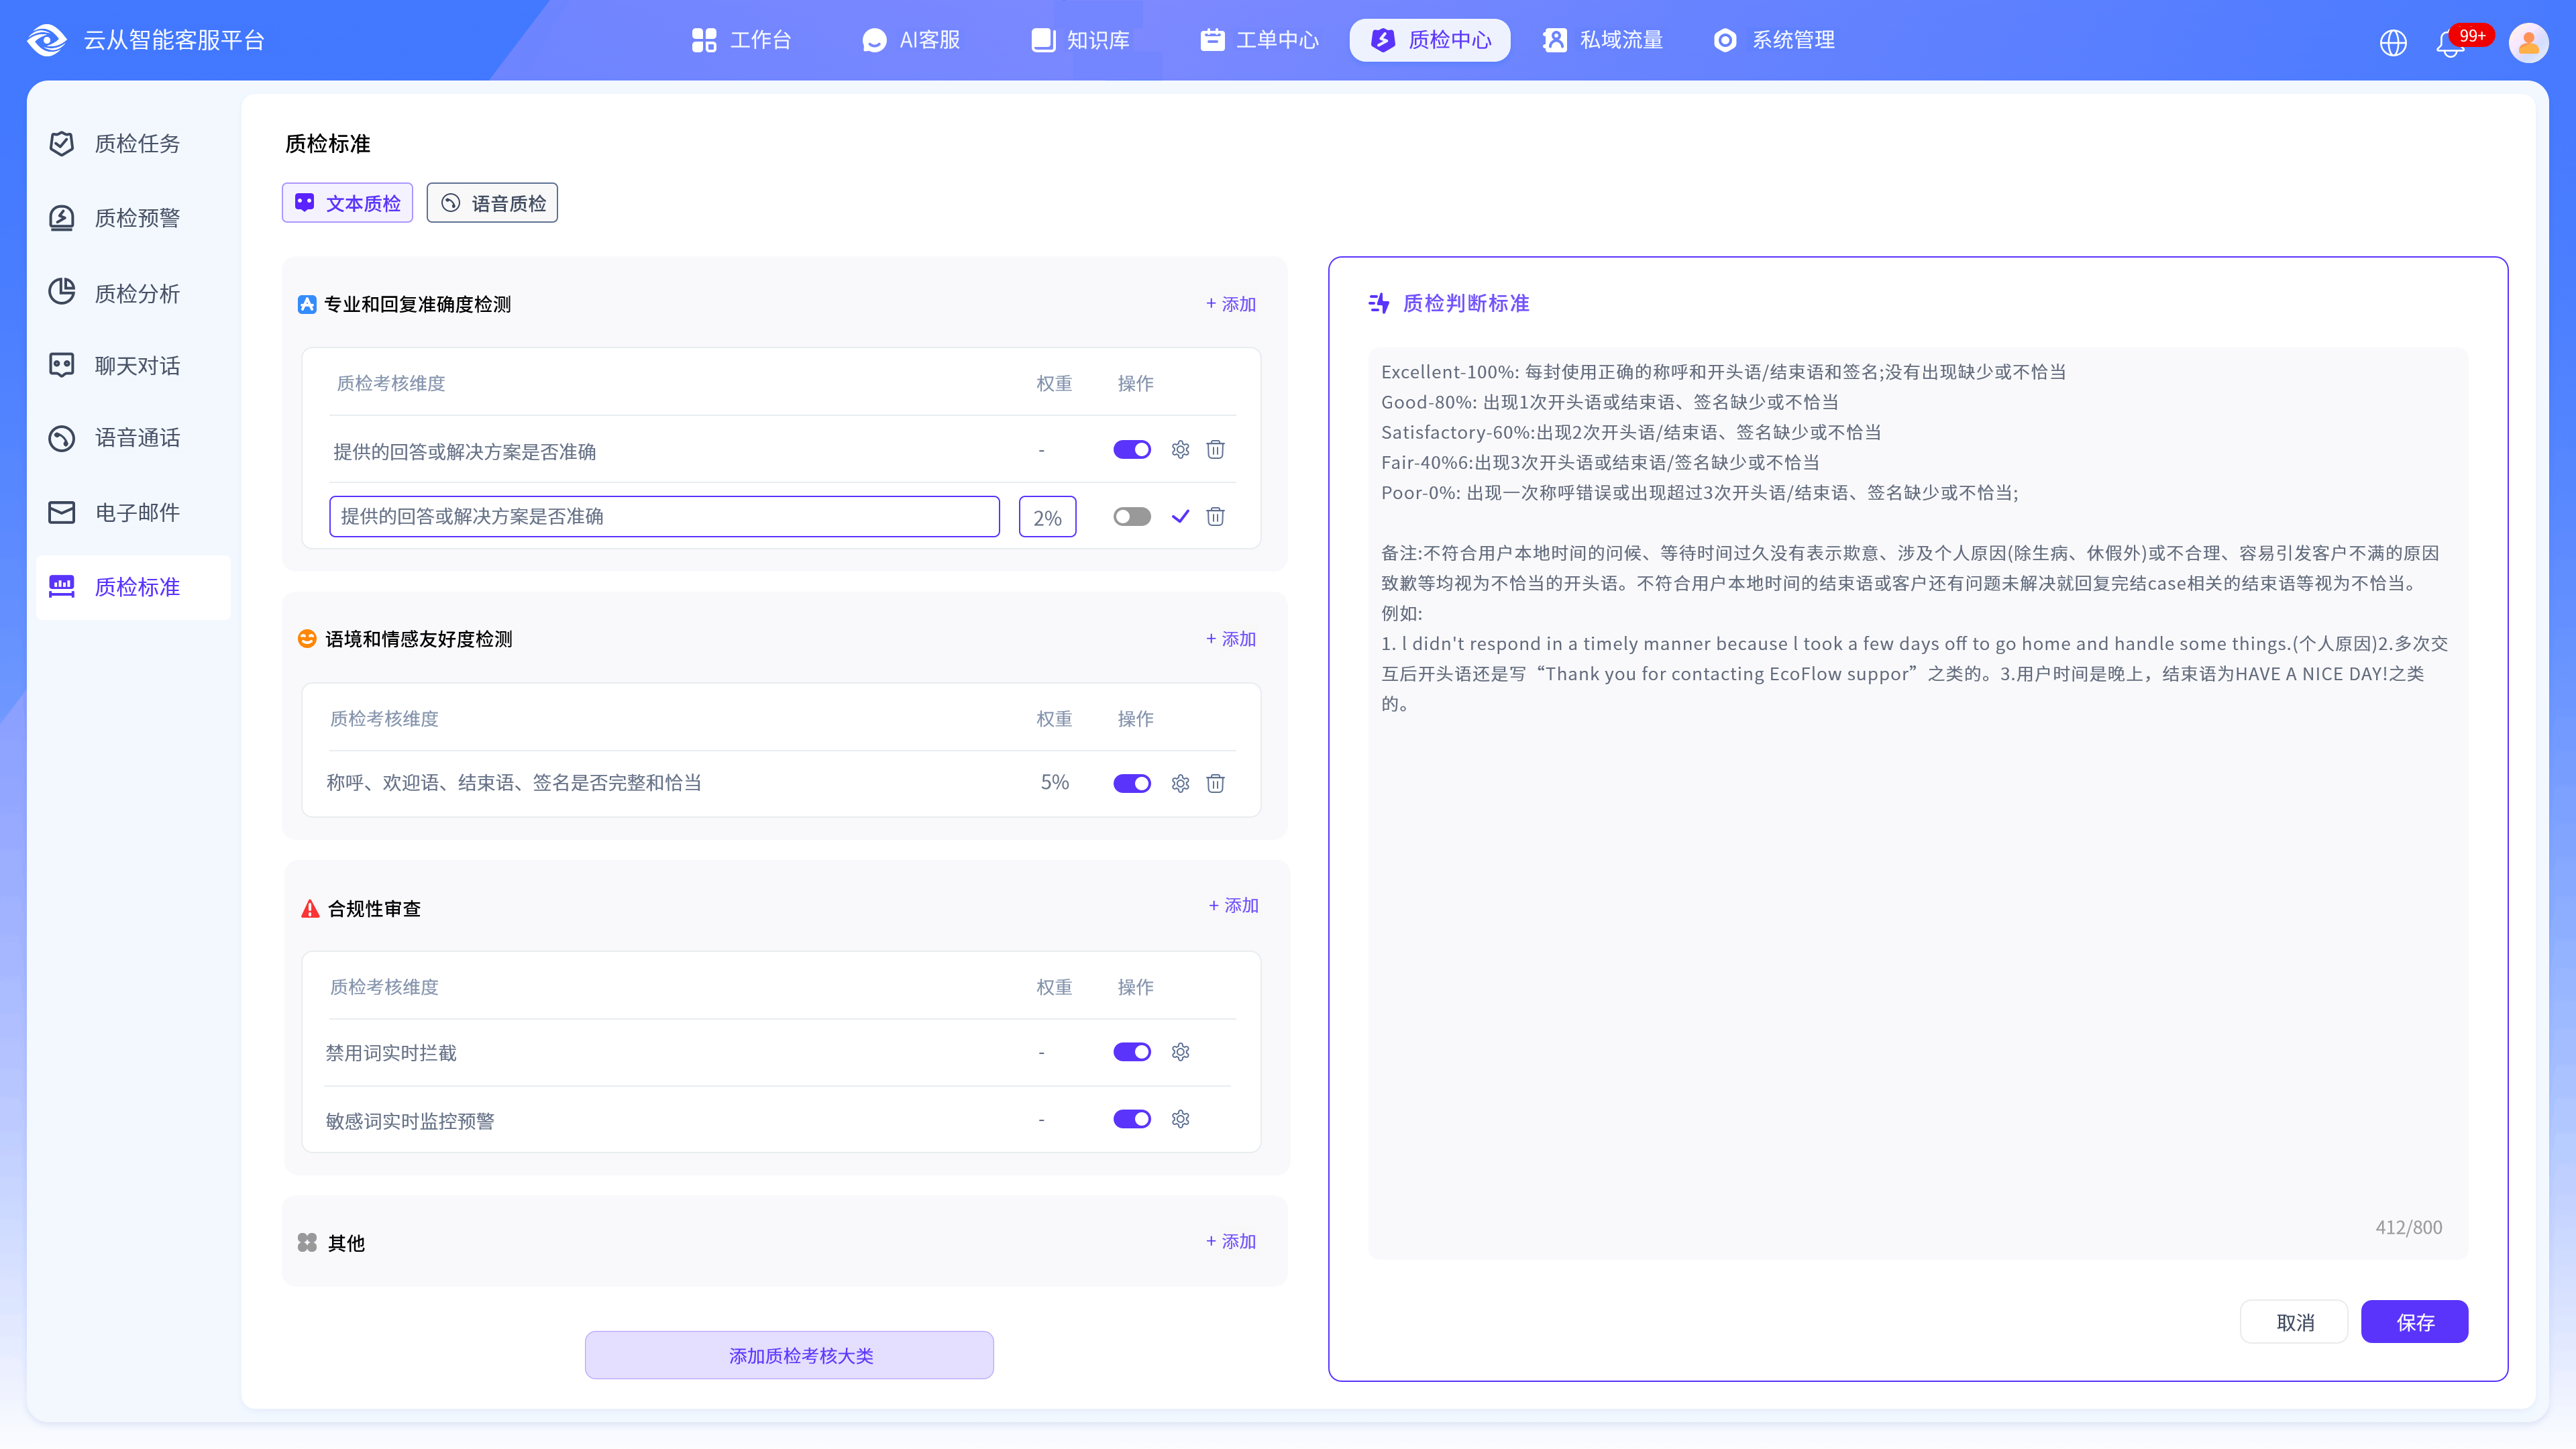The height and width of the screenshot is (1449, 2576).
Task: Open gear settings of first 提供的回答 row
Action: point(1180,449)
